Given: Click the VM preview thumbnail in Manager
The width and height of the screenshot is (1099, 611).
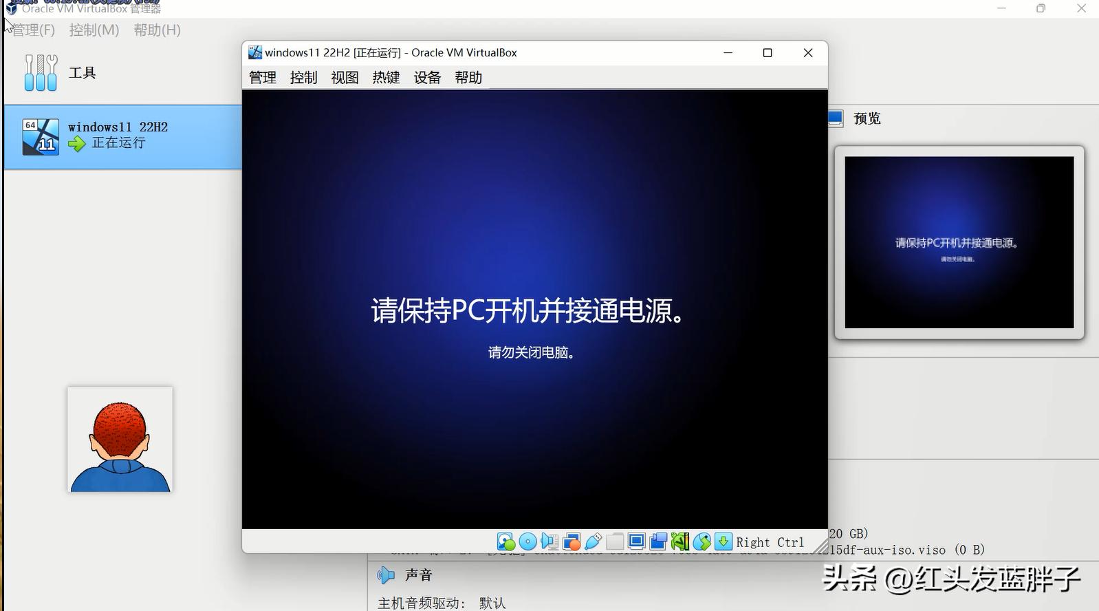Looking at the screenshot, I should (x=959, y=242).
